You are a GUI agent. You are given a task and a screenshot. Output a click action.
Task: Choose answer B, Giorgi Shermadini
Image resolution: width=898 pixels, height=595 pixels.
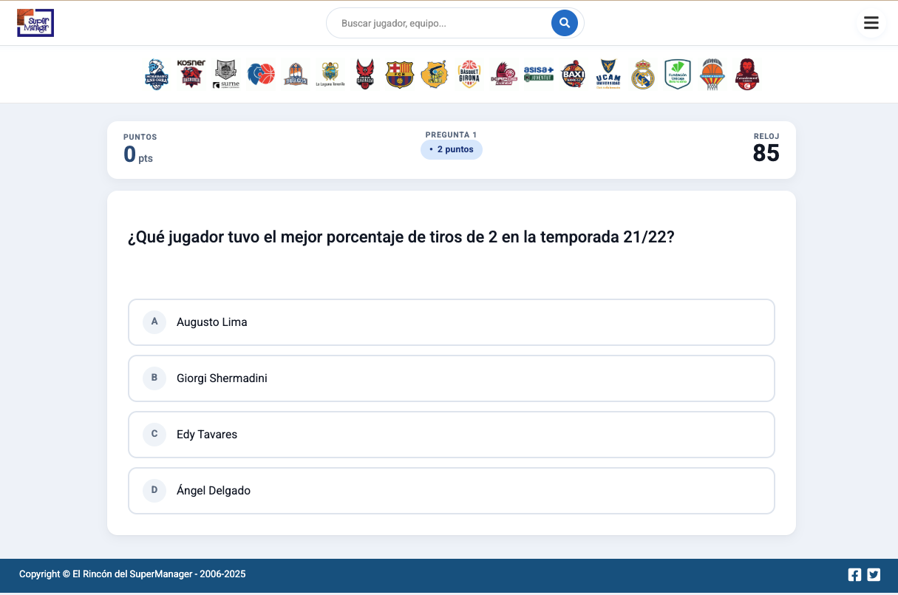[x=452, y=378]
